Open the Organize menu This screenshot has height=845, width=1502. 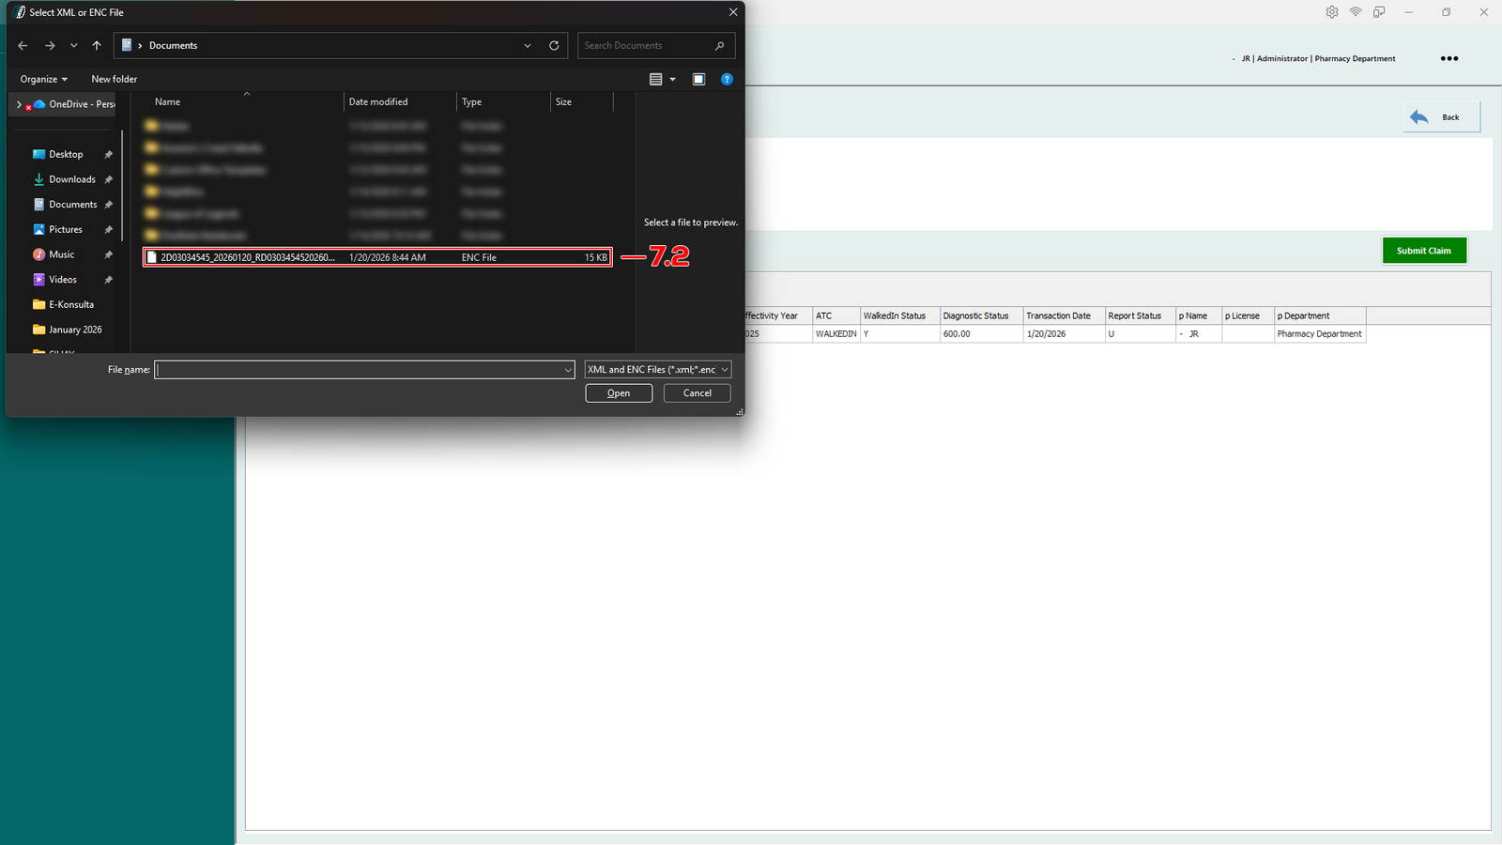click(43, 80)
